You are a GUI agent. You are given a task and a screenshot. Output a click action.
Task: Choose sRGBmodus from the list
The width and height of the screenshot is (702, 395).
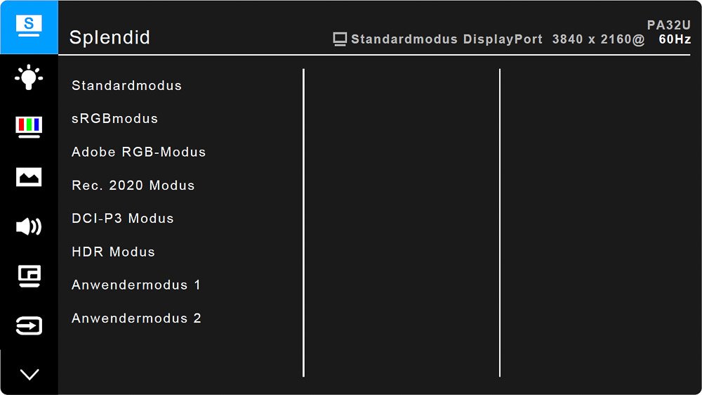pos(114,118)
